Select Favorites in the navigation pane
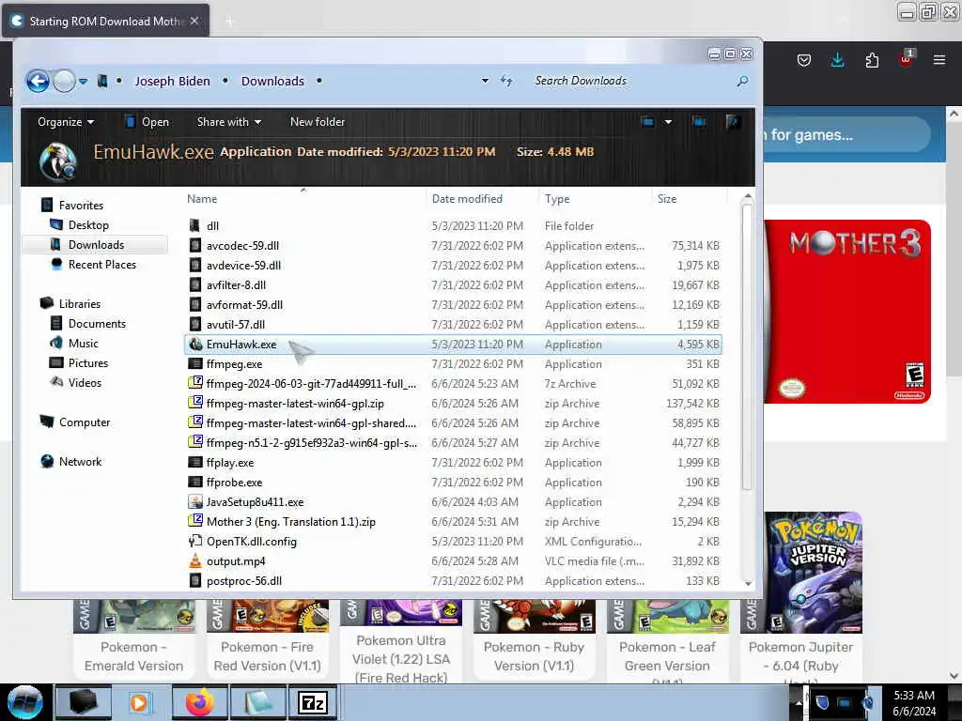Viewport: 962px width, 721px height. [x=81, y=206]
